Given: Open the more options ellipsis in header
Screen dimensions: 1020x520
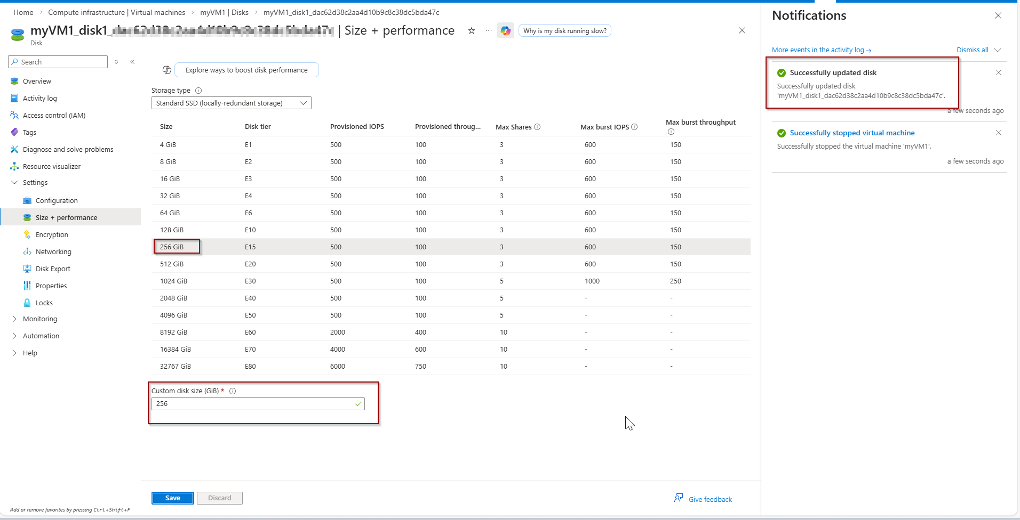Looking at the screenshot, I should pyautogui.click(x=489, y=31).
